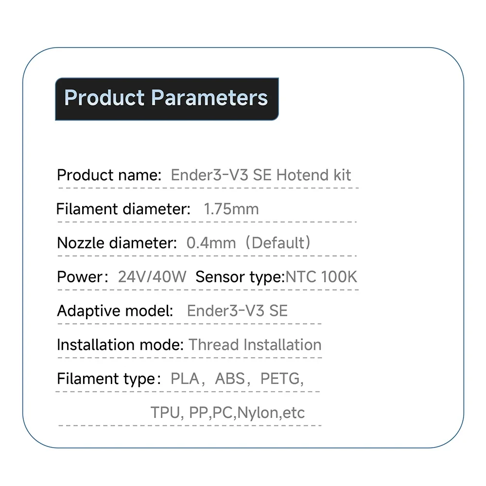Click the Product Parameters header banner

pos(167,99)
